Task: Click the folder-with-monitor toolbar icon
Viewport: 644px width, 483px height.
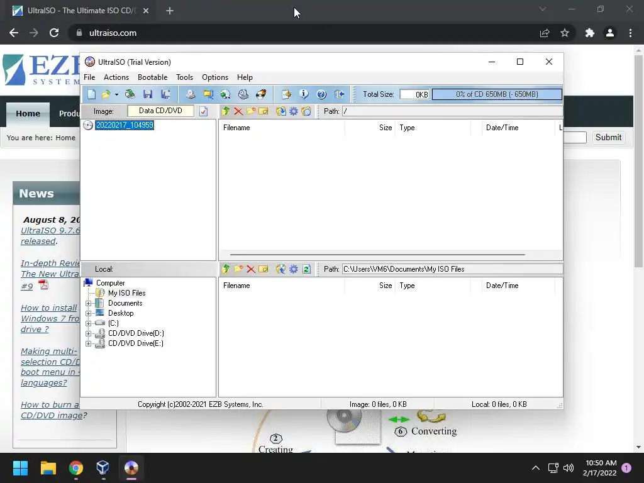Action: click(x=208, y=94)
